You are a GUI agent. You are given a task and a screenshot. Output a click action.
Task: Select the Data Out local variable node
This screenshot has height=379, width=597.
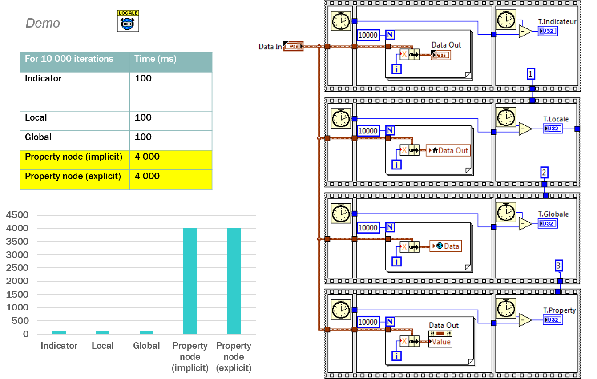click(x=448, y=150)
